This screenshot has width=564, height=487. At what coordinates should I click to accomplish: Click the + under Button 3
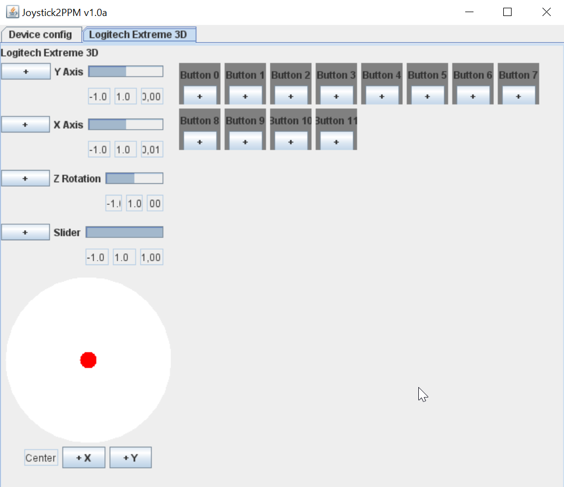[x=336, y=96]
